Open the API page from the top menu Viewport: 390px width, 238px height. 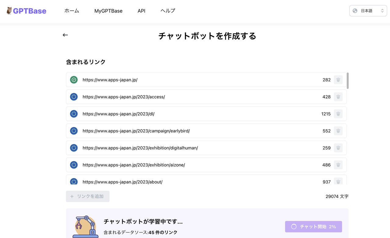coord(141,11)
